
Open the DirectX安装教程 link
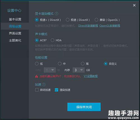(x=88, y=26)
